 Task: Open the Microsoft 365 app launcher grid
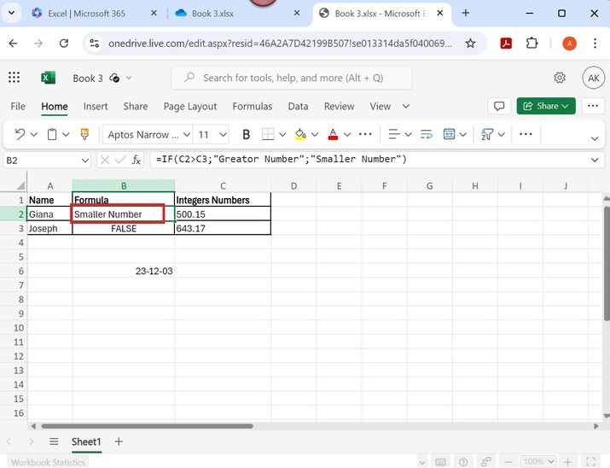point(14,78)
